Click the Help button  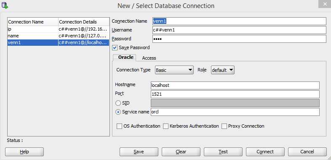coord(24,152)
